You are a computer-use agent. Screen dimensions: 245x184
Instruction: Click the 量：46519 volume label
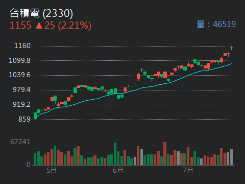pos(216,24)
